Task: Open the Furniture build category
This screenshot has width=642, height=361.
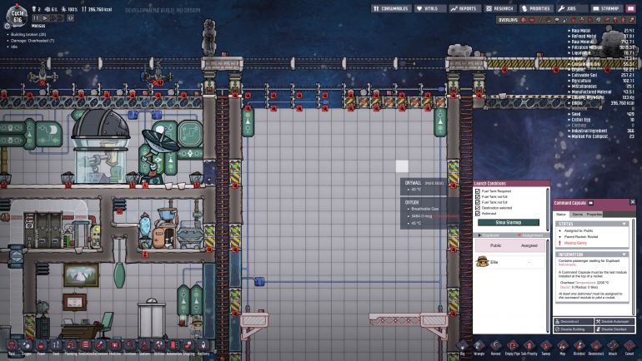Action: pos(130,346)
